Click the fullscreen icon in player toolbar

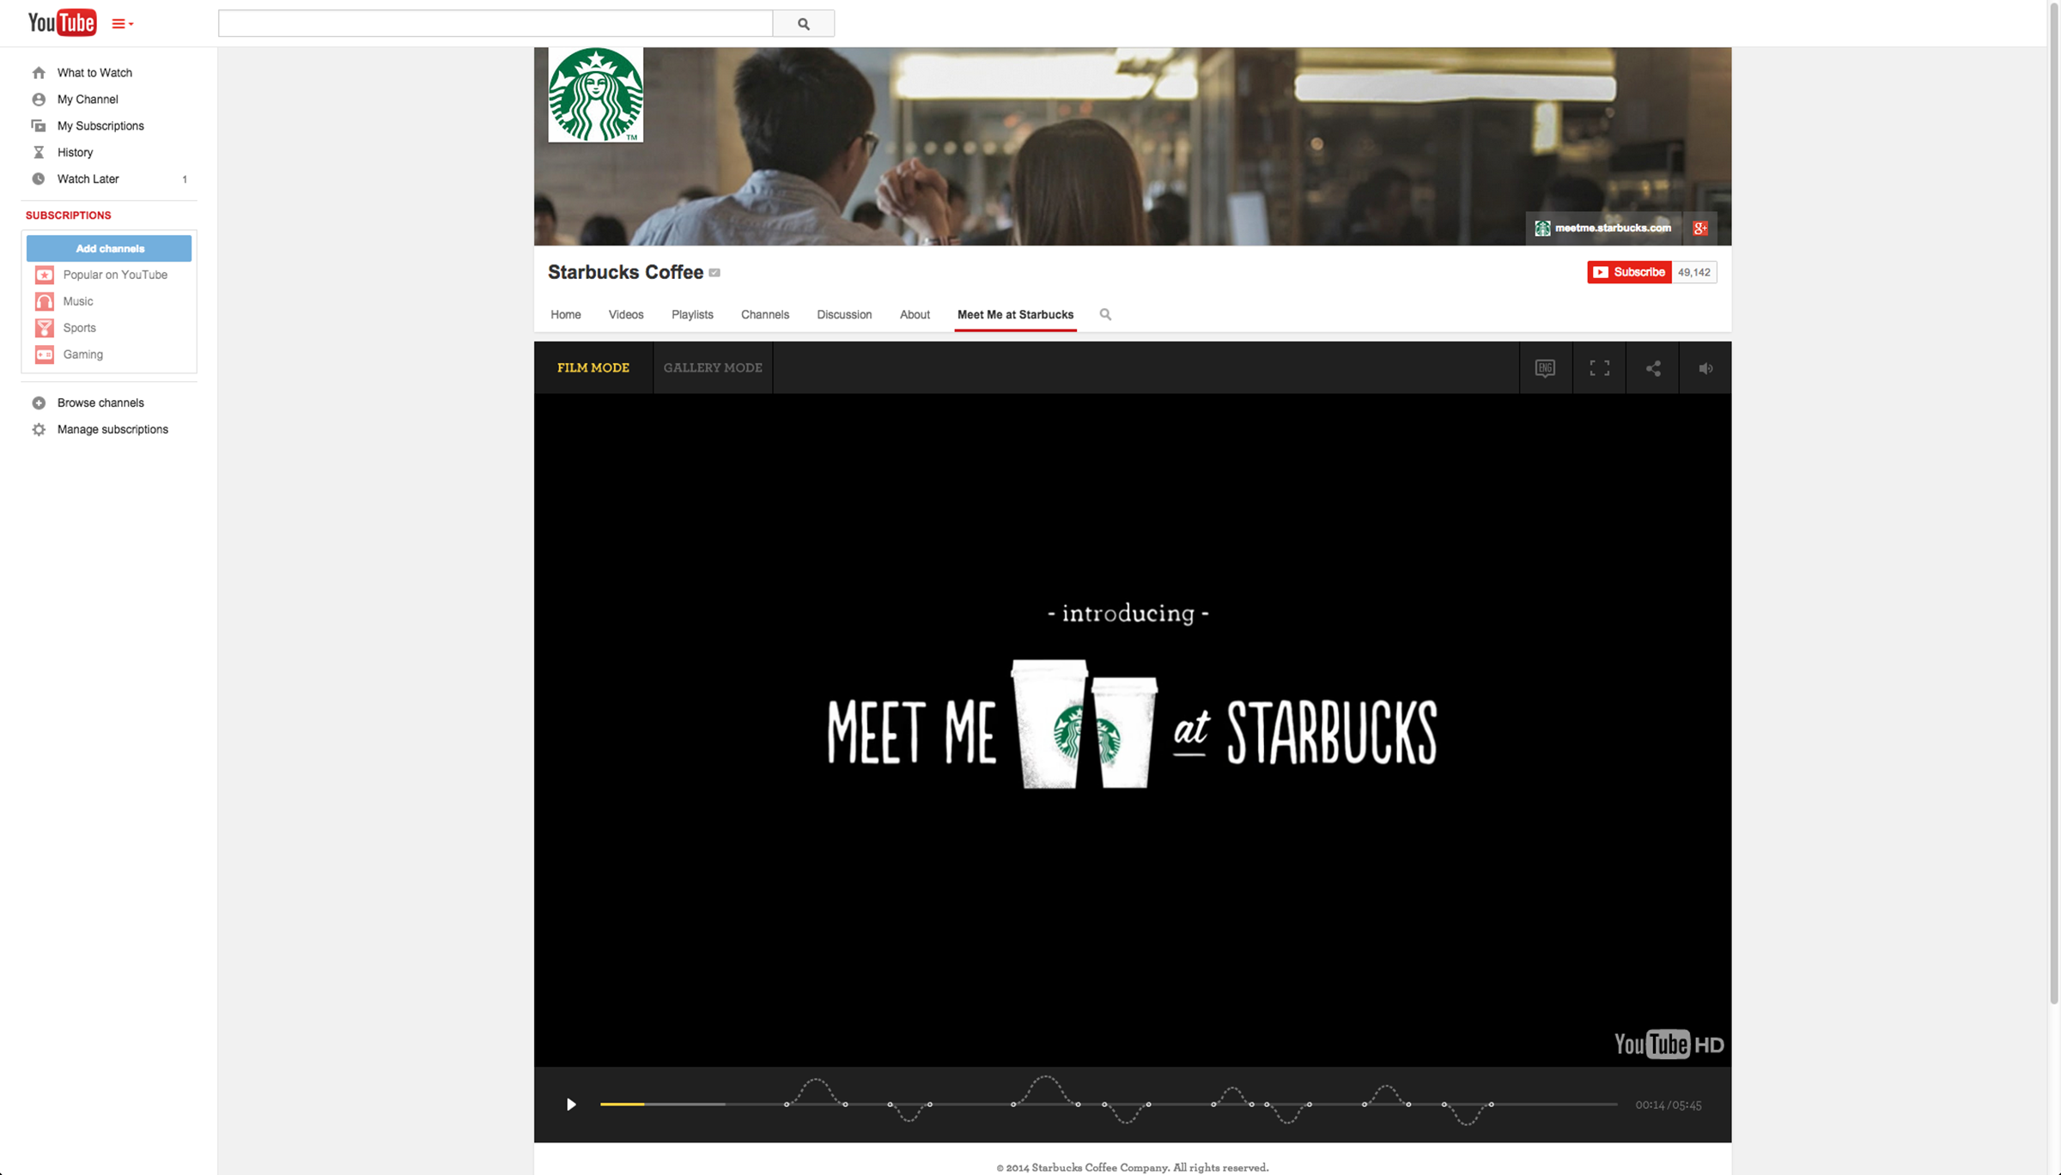(x=1599, y=368)
